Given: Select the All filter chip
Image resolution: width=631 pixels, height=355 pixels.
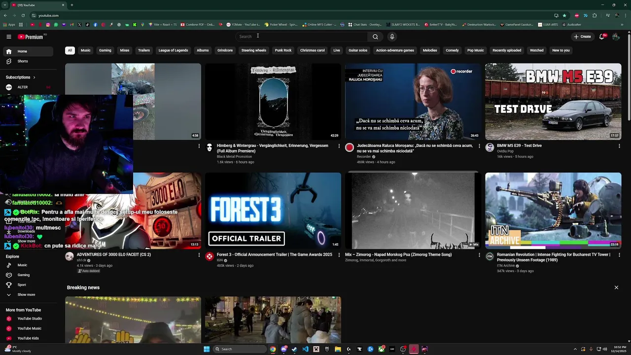Looking at the screenshot, I should [x=70, y=50].
